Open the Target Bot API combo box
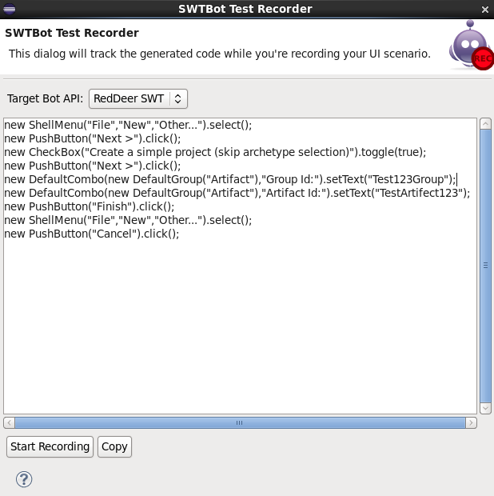The height and width of the screenshot is (496, 494). 138,98
